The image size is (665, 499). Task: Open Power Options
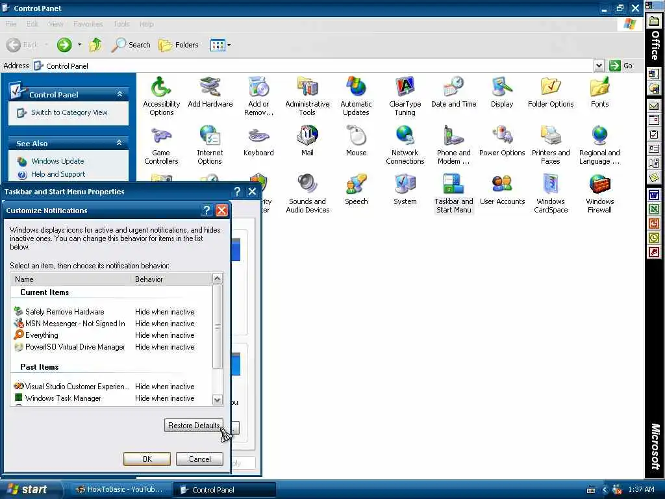pyautogui.click(x=502, y=141)
